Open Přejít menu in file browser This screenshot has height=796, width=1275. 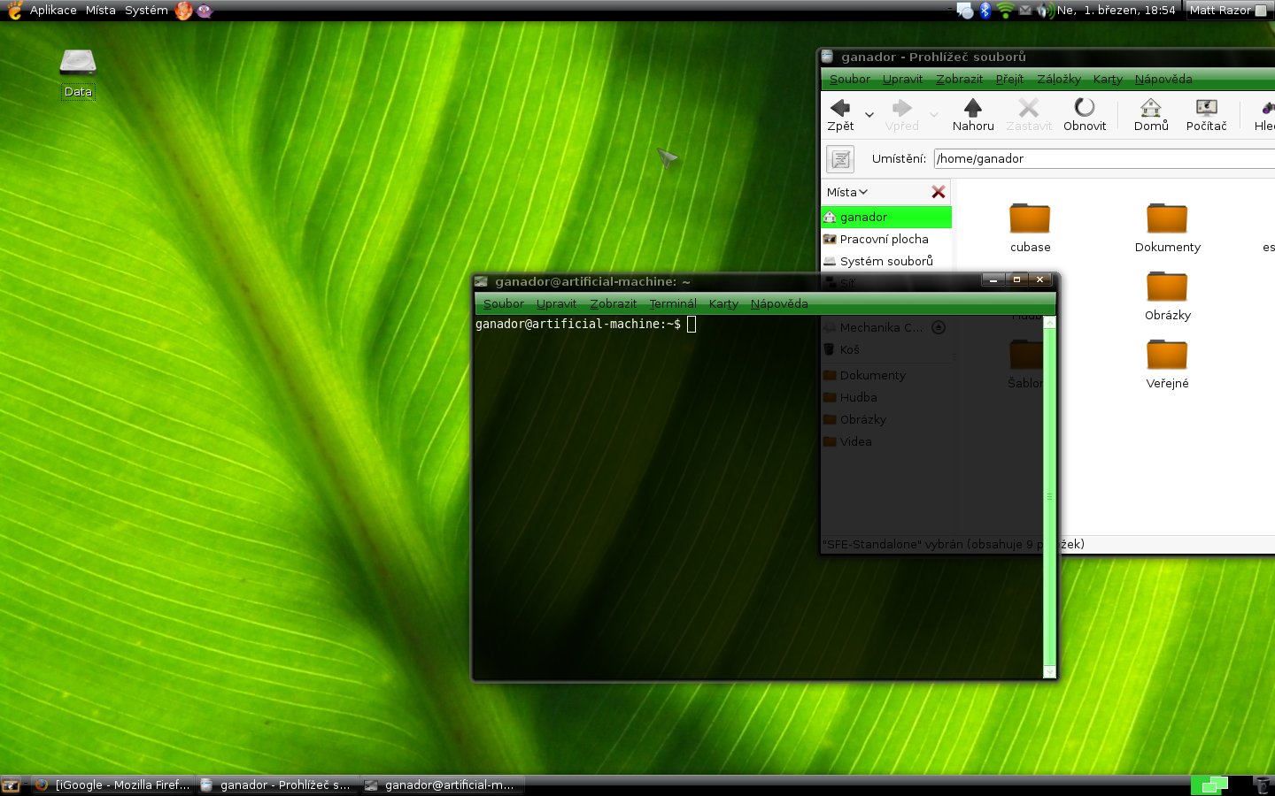(1009, 79)
